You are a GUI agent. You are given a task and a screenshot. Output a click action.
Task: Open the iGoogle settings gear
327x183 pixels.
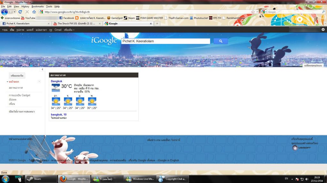(x=323, y=30)
